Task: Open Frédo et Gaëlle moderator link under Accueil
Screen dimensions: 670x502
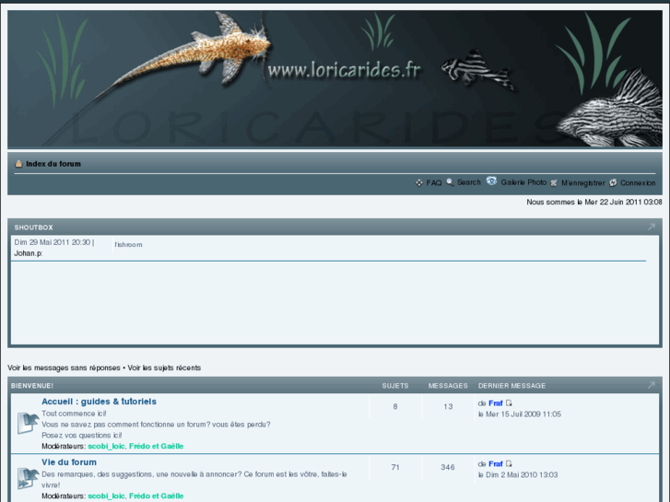Action: (156, 446)
